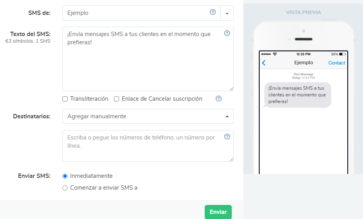Open help icon beside Cancelar suscripción checkbox
This screenshot has height=219, width=363.
218,99
